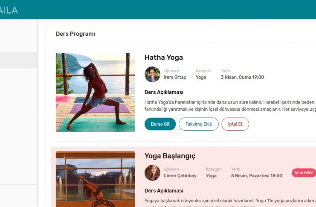Cancel the Hatha Yoga class with İptal Et
The height and width of the screenshot is (207, 316).
pyautogui.click(x=235, y=124)
